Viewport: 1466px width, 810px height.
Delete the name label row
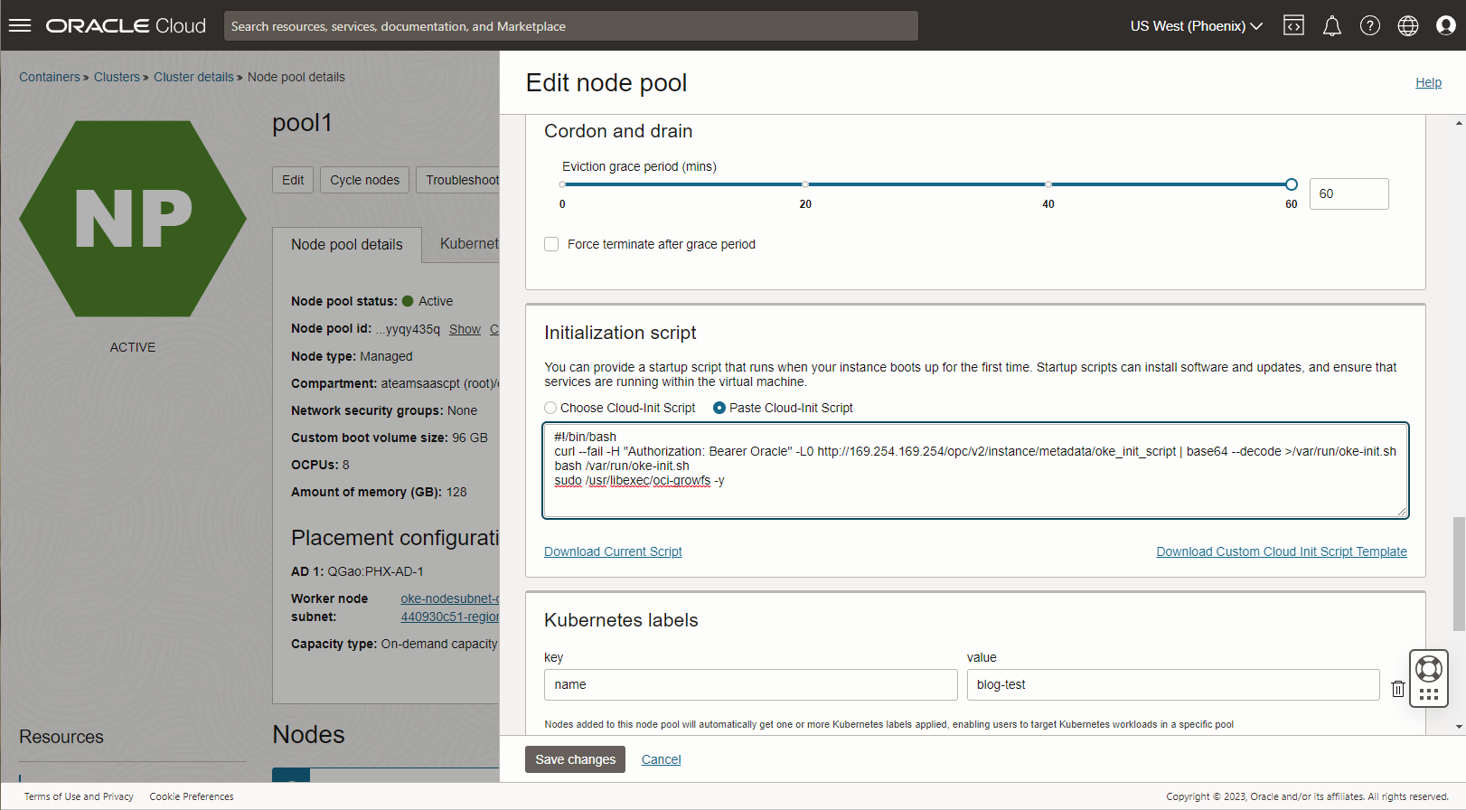[1398, 689]
